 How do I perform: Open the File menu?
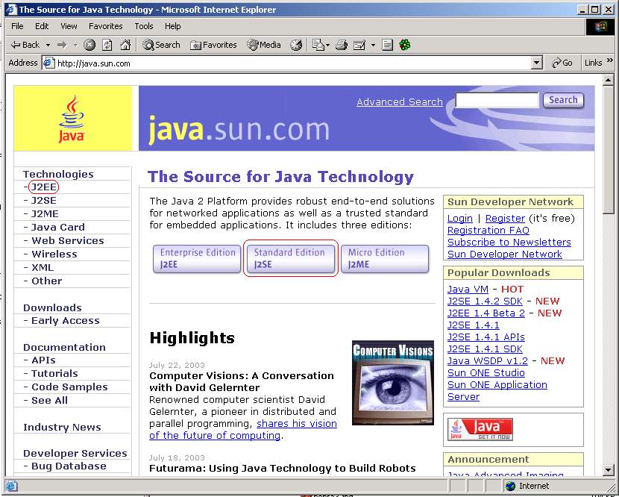coord(17,26)
